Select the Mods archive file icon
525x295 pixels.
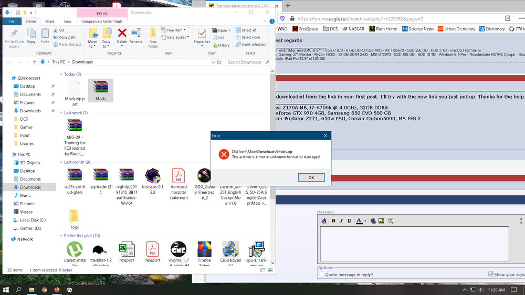[x=100, y=87]
